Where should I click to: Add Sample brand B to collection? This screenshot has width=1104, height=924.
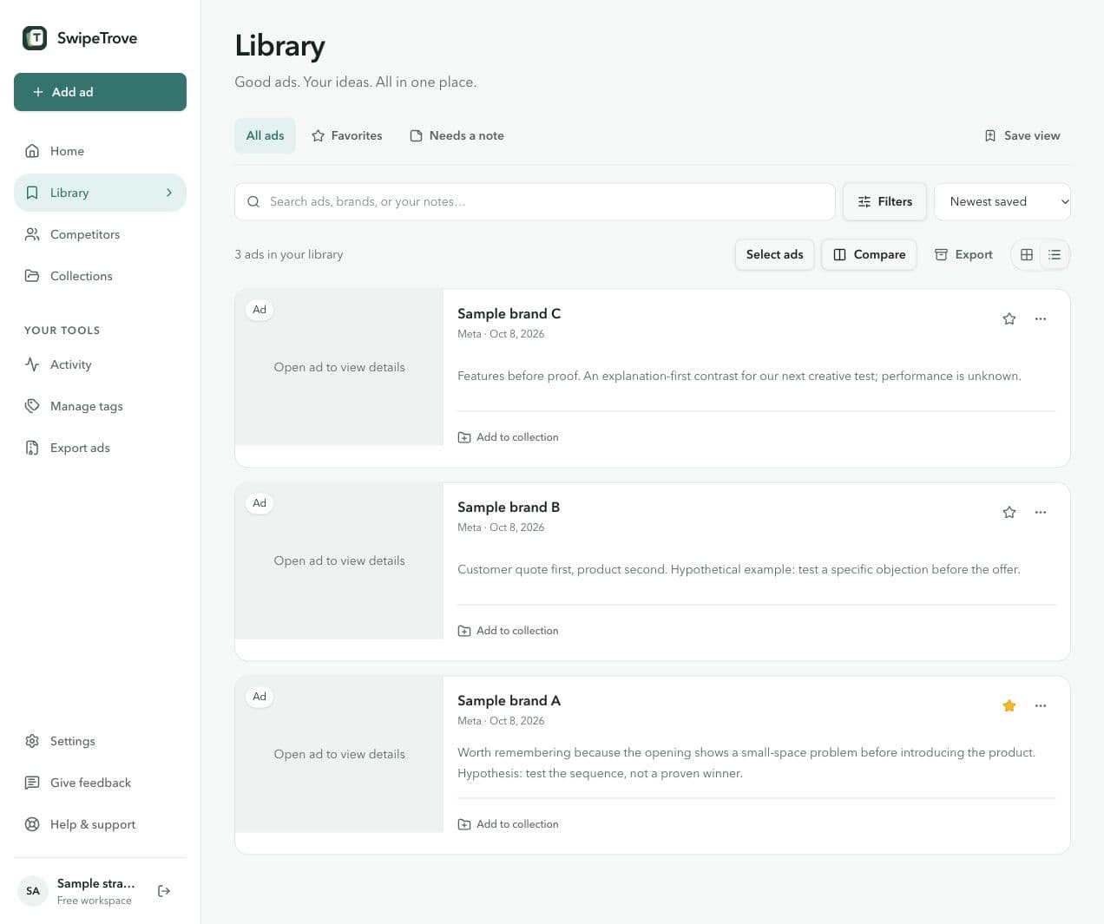[x=508, y=631]
